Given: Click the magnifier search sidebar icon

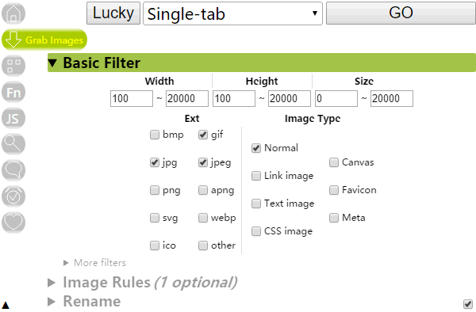Looking at the screenshot, I should coord(13,144).
